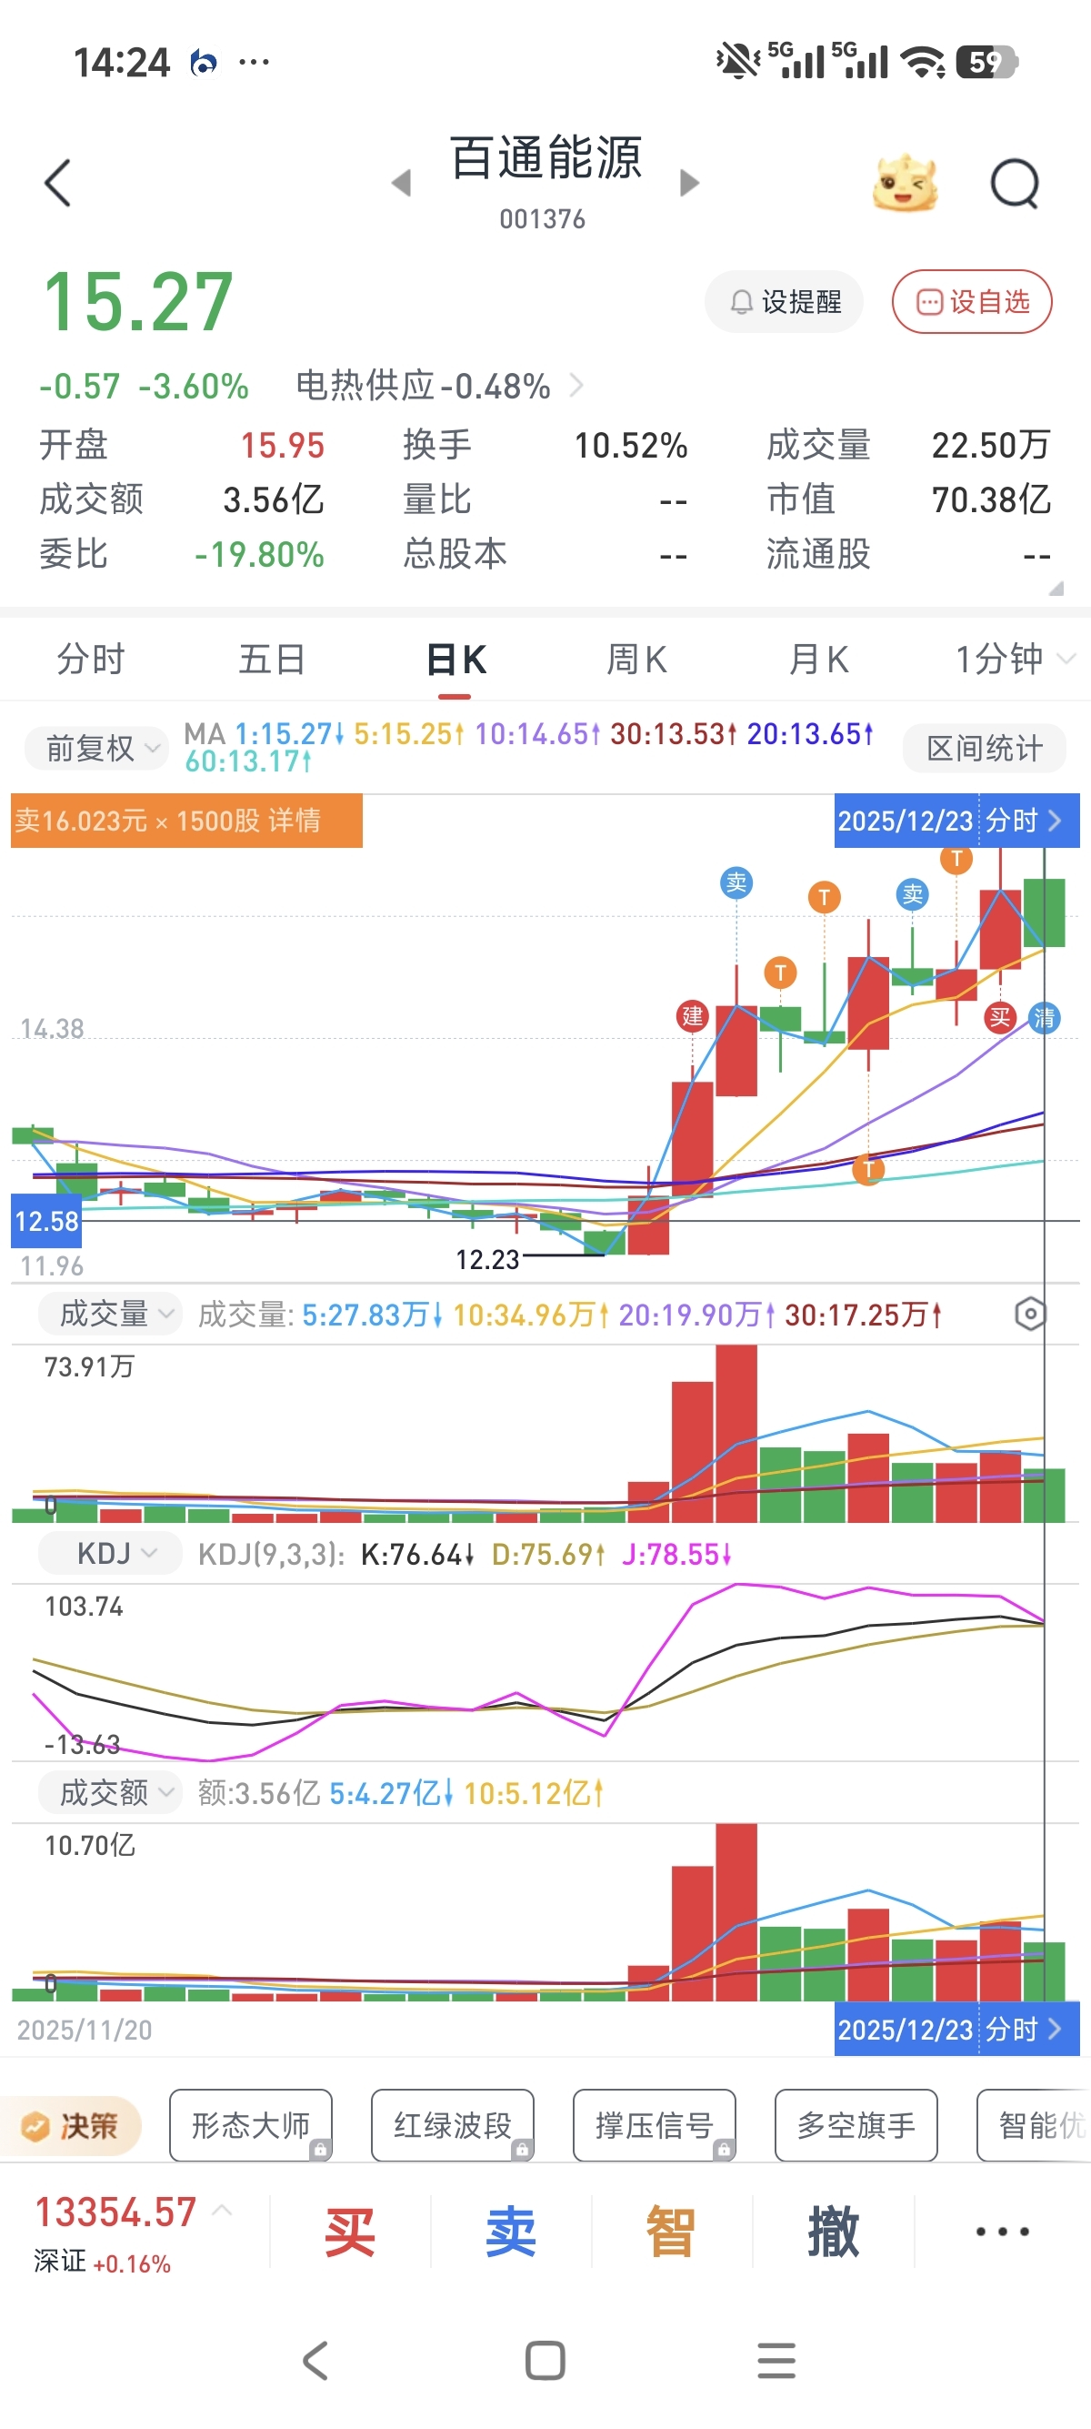Open volume indicator settings hexagon icon
The width and height of the screenshot is (1091, 2429).
tap(1031, 1314)
